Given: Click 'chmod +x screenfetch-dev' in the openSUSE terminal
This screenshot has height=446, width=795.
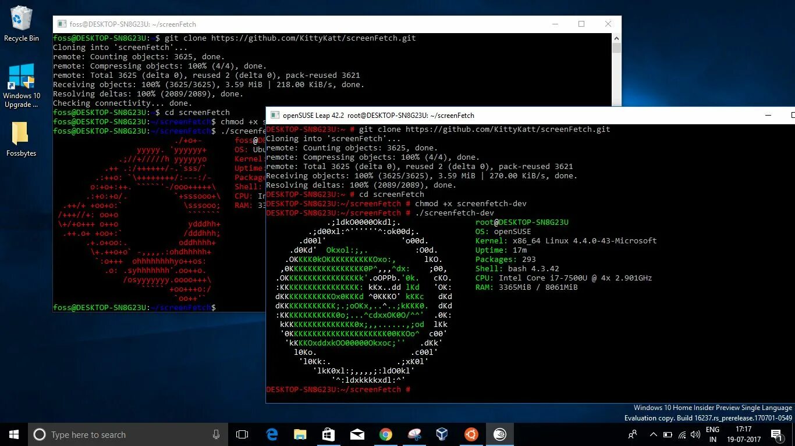Looking at the screenshot, I should pyautogui.click(x=471, y=203).
